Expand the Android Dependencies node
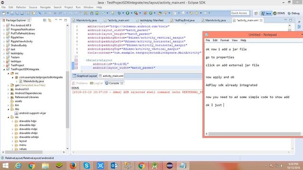Viewport: 303px width, 170px height. [9, 93]
